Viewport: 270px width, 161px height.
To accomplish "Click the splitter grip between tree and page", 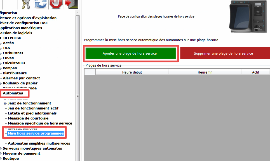I will pyautogui.click(x=78, y=96).
